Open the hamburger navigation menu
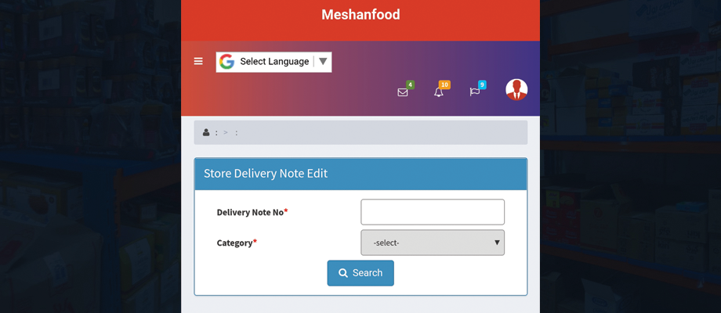Viewport: 721px width, 313px height. (198, 62)
